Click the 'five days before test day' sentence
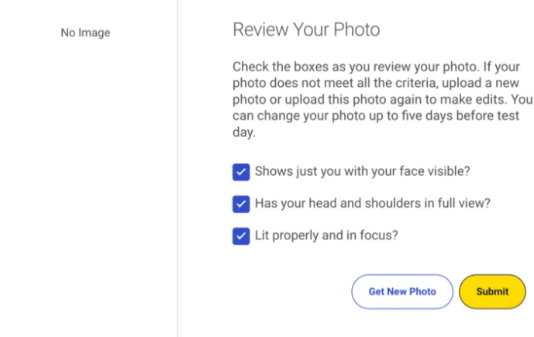 click(434, 117)
